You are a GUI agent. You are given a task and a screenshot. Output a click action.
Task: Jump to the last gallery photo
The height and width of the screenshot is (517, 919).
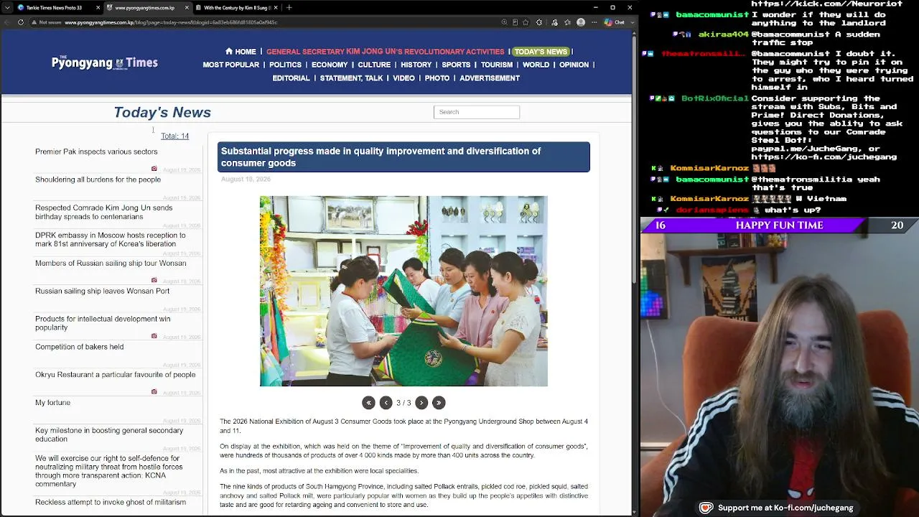tap(439, 403)
